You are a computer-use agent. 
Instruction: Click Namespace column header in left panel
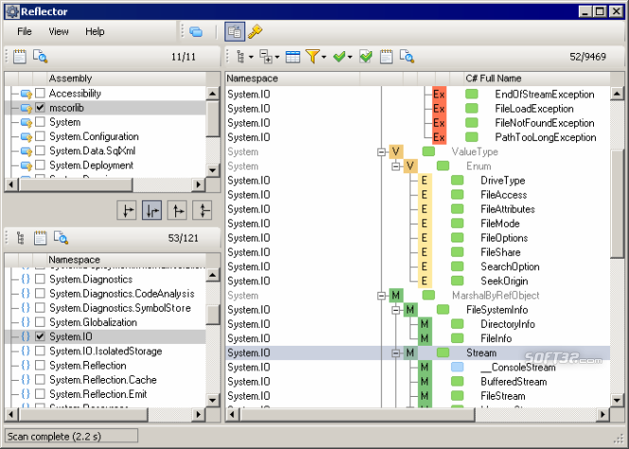click(127, 260)
